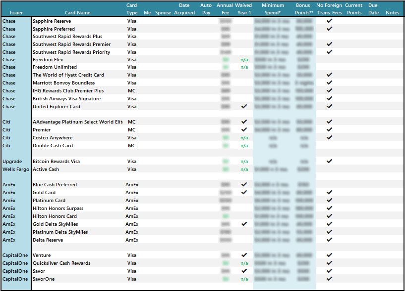Toggle No Foreign Trans. Fees check for Gold Card

coord(329,192)
